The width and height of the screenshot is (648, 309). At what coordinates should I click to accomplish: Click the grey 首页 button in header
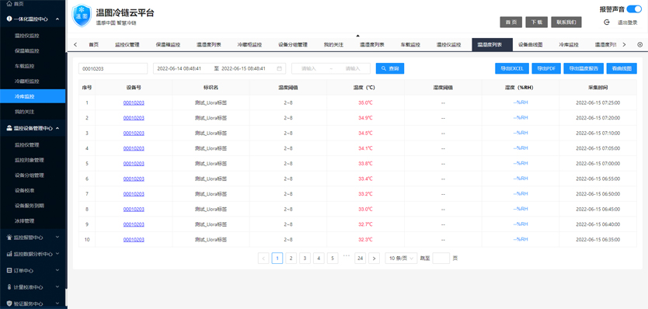[x=510, y=23]
